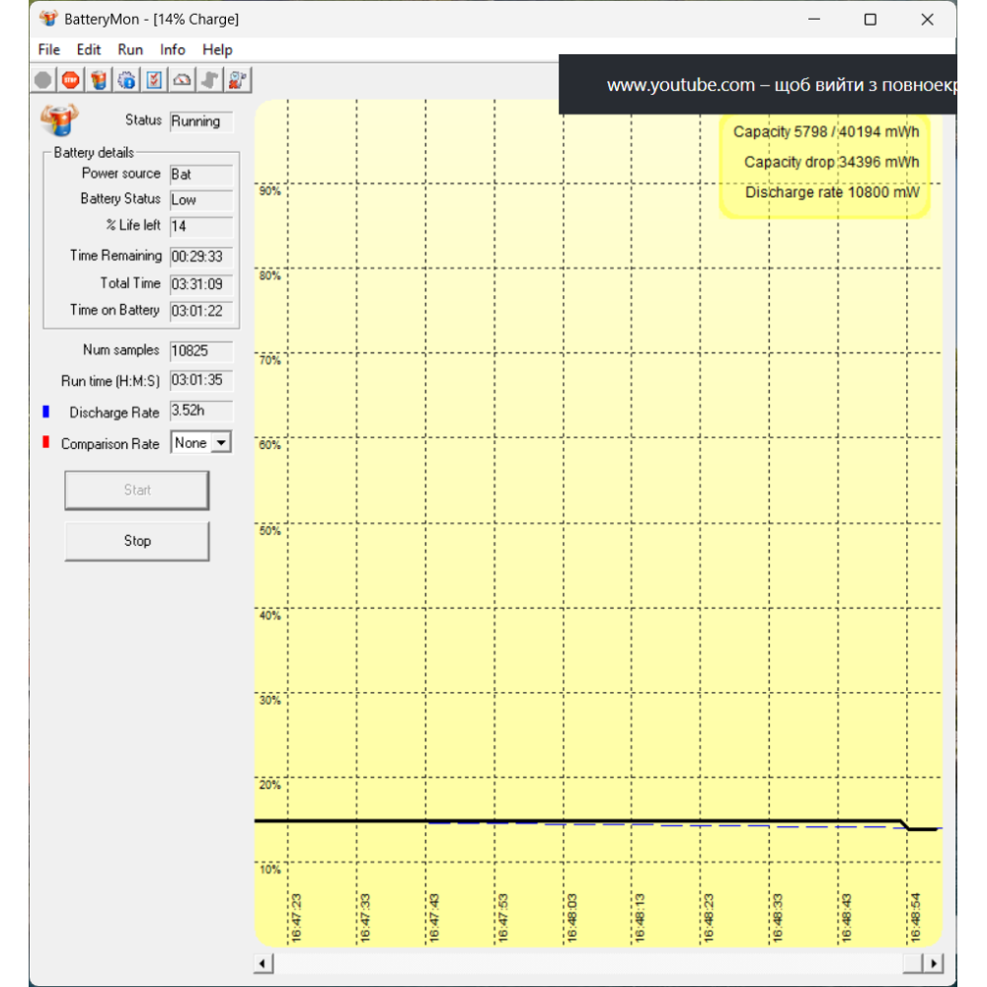This screenshot has height=987, width=987.
Task: Click the grey log scroll toolbar icon
Action: point(209,80)
